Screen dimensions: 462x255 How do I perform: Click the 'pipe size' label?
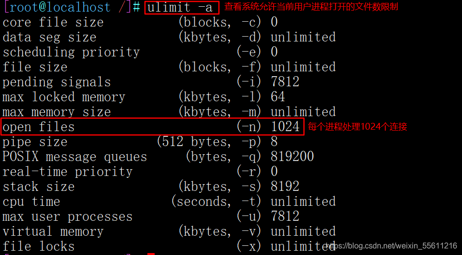[x=35, y=142]
